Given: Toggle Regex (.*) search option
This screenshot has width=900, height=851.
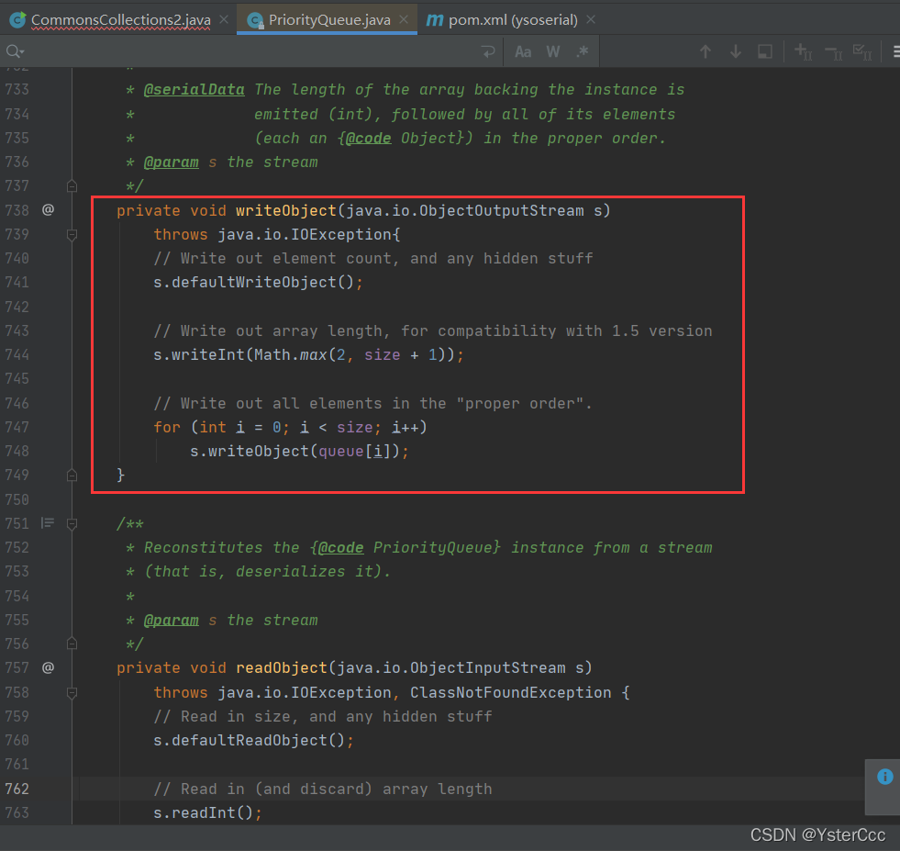Looking at the screenshot, I should click(x=583, y=51).
